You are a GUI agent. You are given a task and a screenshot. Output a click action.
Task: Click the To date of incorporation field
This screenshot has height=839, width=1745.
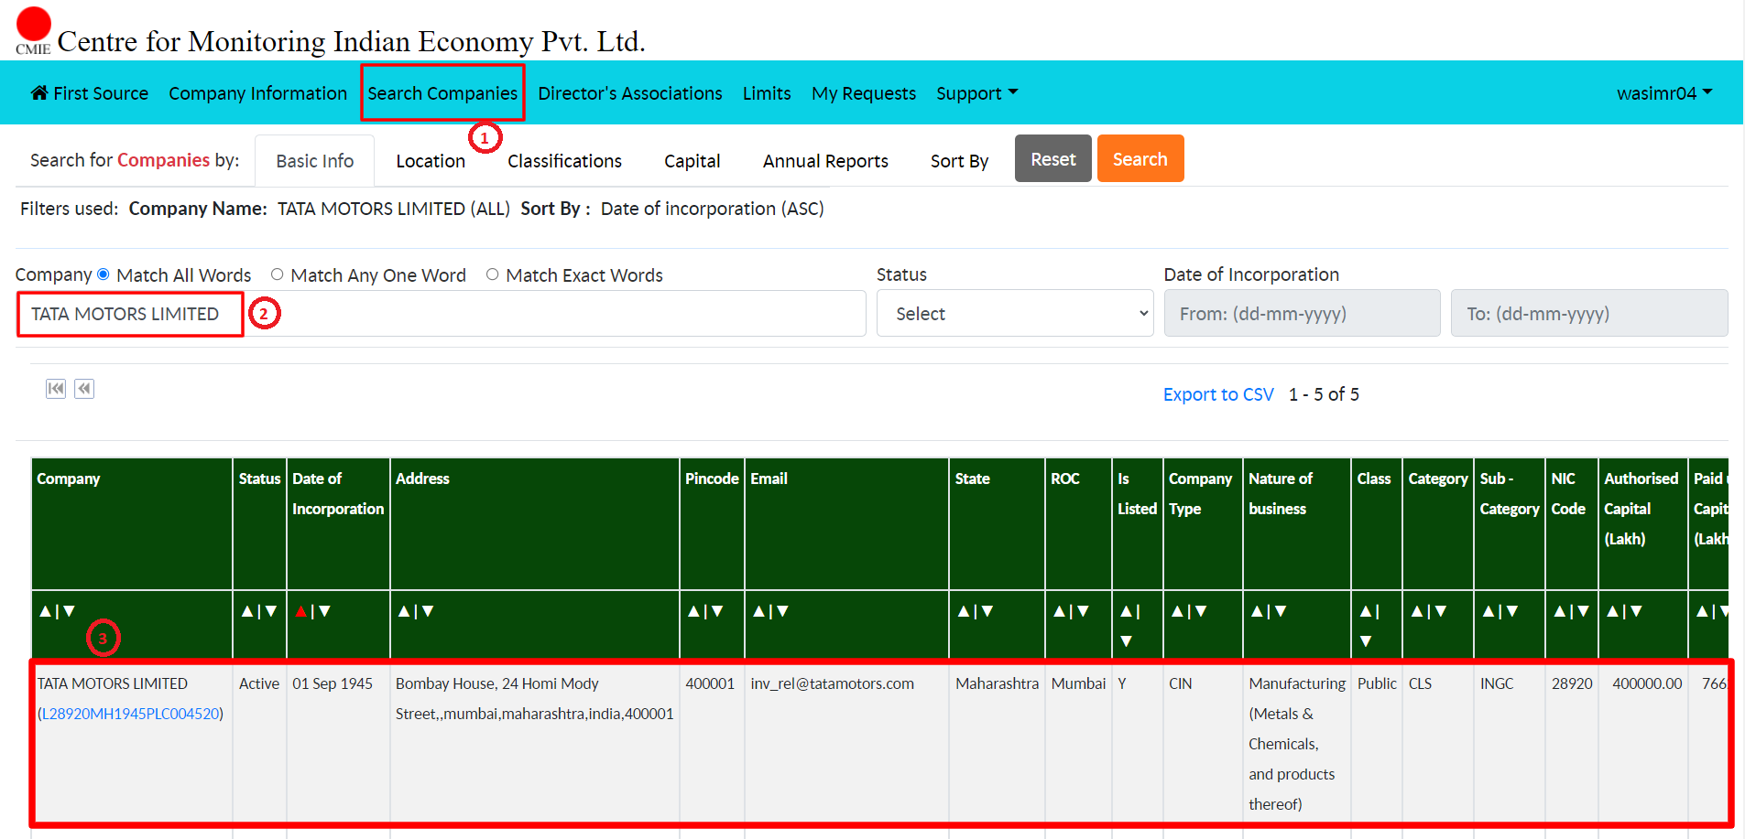tap(1589, 314)
